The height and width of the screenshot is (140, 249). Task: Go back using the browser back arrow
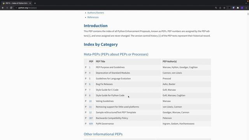[3, 8]
